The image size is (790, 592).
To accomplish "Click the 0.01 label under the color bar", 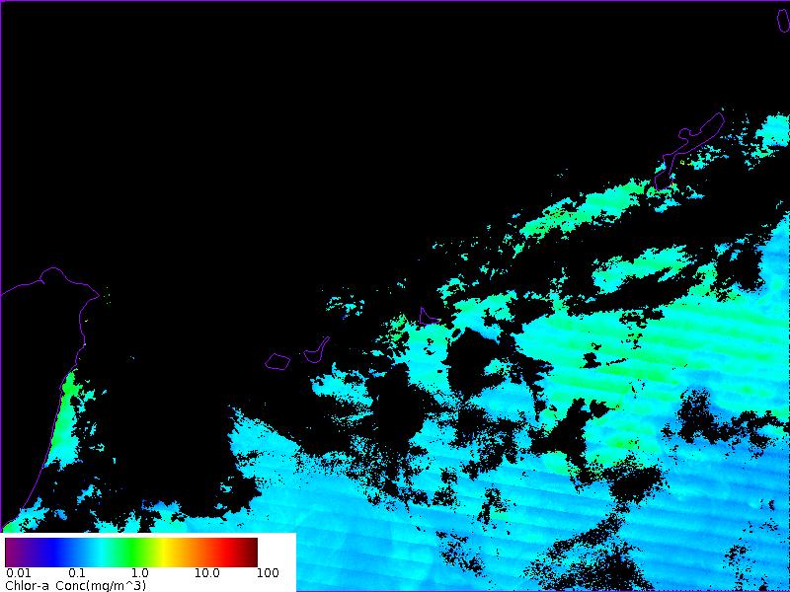I will 17,573.
